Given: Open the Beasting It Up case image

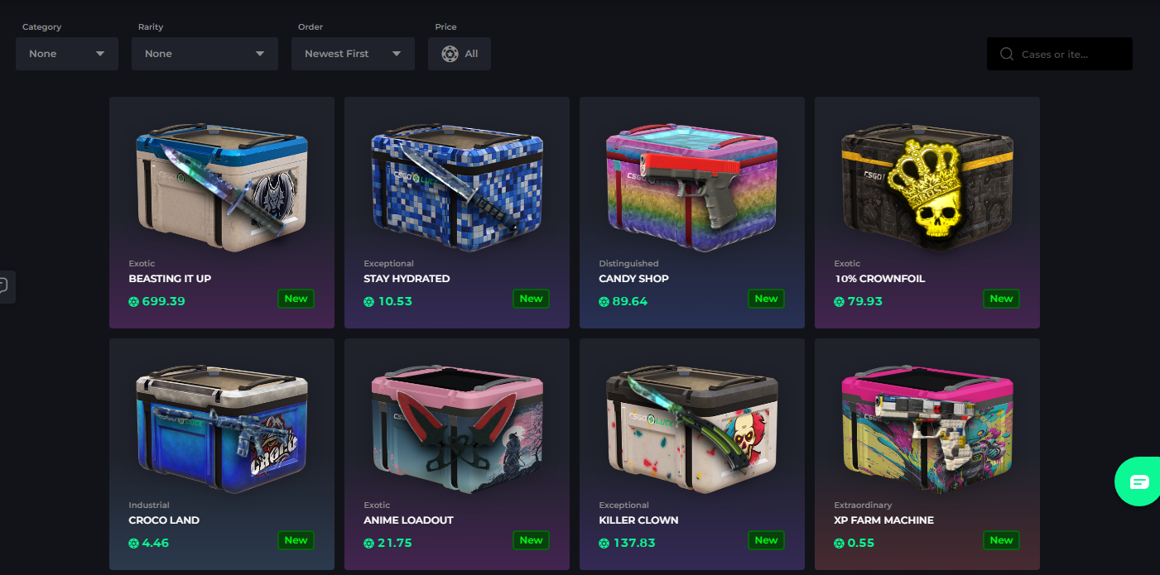Looking at the screenshot, I should [222, 187].
